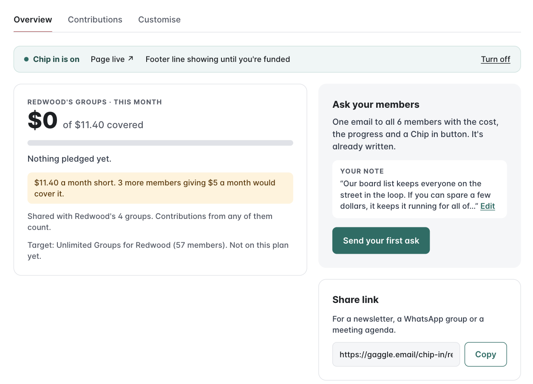Send your first ask

pos(381,241)
